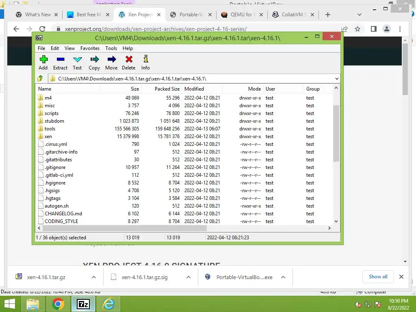Screen dimensions: 416x312
Task: Click the red Delete icon
Action: coord(129,59)
